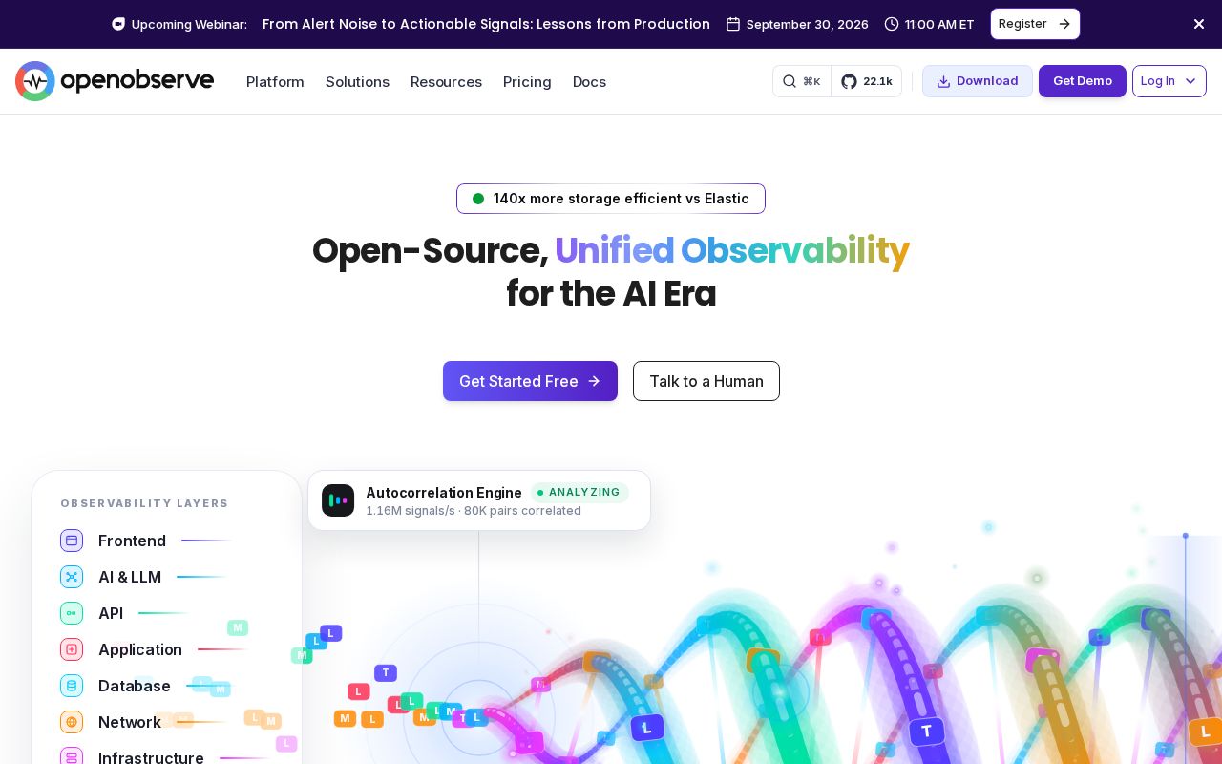1222x764 pixels.
Task: Select the Application layer label
Action: coord(140,649)
